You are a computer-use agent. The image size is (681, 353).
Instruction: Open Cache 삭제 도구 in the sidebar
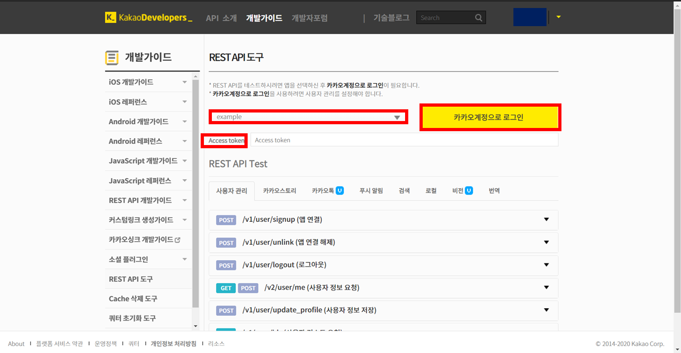(x=133, y=299)
